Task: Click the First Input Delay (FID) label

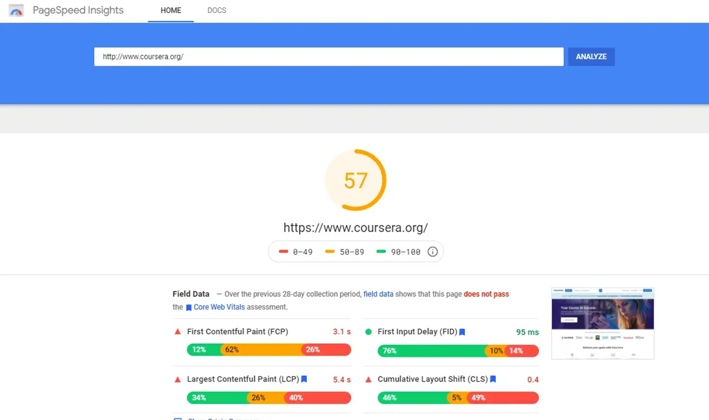Action: pos(418,332)
